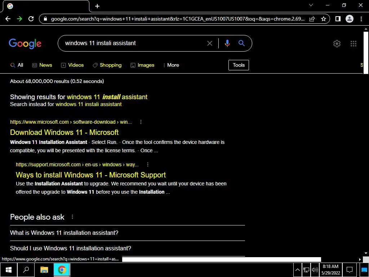This screenshot has height=277, width=369.
Task: Open the Windows Start menu
Action: 9,270
